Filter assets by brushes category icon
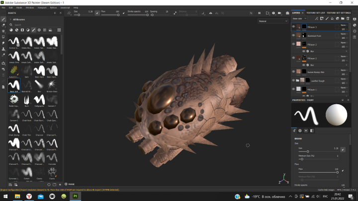Image resolution: width=358 pixels, height=201 pixels. pos(34,30)
